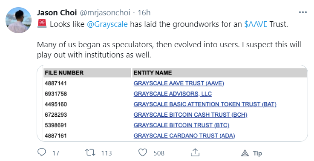Open the Grayscale Cardano Trust (ADA) link
314x161 pixels.
tap(184, 135)
